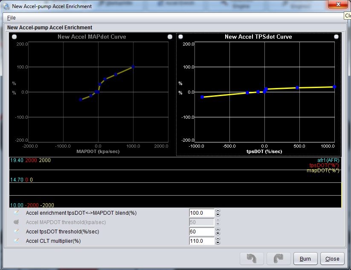Click top-right corner icon of TPSdot Curve panel

click(336, 37)
